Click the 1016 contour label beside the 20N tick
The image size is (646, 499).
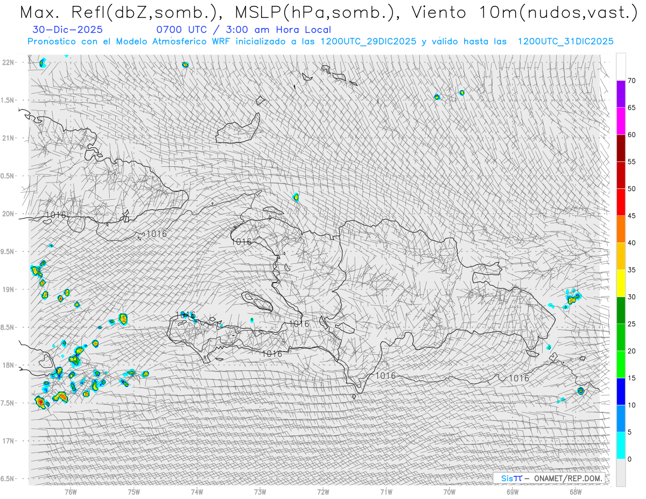click(55, 215)
